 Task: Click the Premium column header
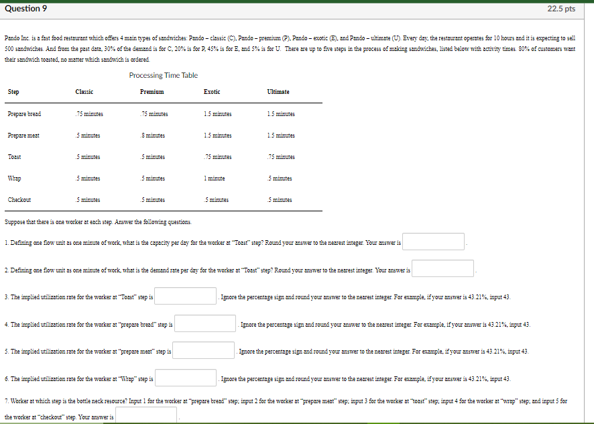coord(152,92)
